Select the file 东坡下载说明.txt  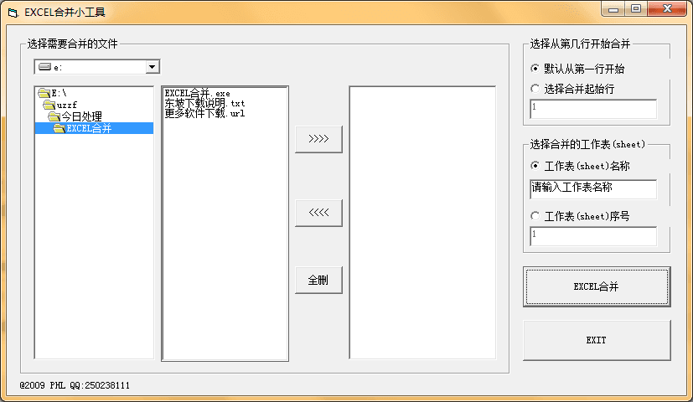204,103
